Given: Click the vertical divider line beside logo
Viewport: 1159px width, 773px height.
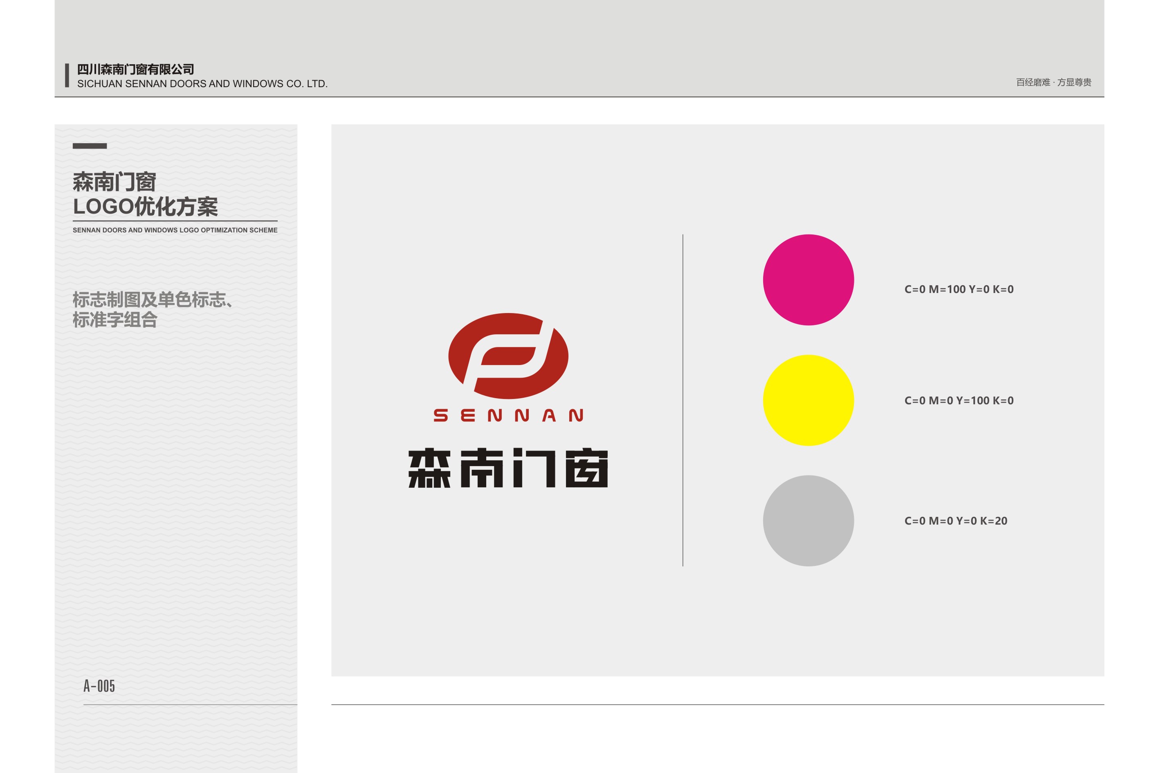Looking at the screenshot, I should (x=682, y=400).
